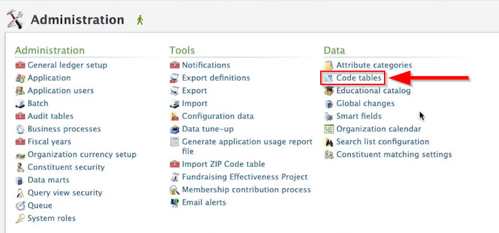
Task: Click the Audit tables toolbox icon
Action: [x=20, y=116]
